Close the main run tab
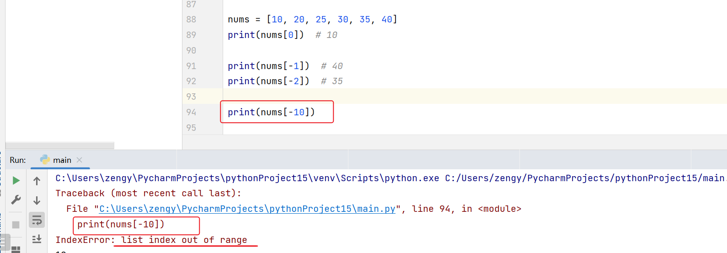Viewport: 727px width, 253px height. click(x=80, y=160)
